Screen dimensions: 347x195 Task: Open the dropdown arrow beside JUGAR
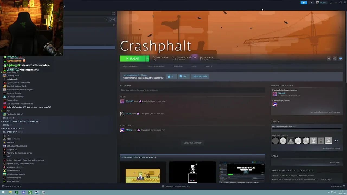click(147, 58)
